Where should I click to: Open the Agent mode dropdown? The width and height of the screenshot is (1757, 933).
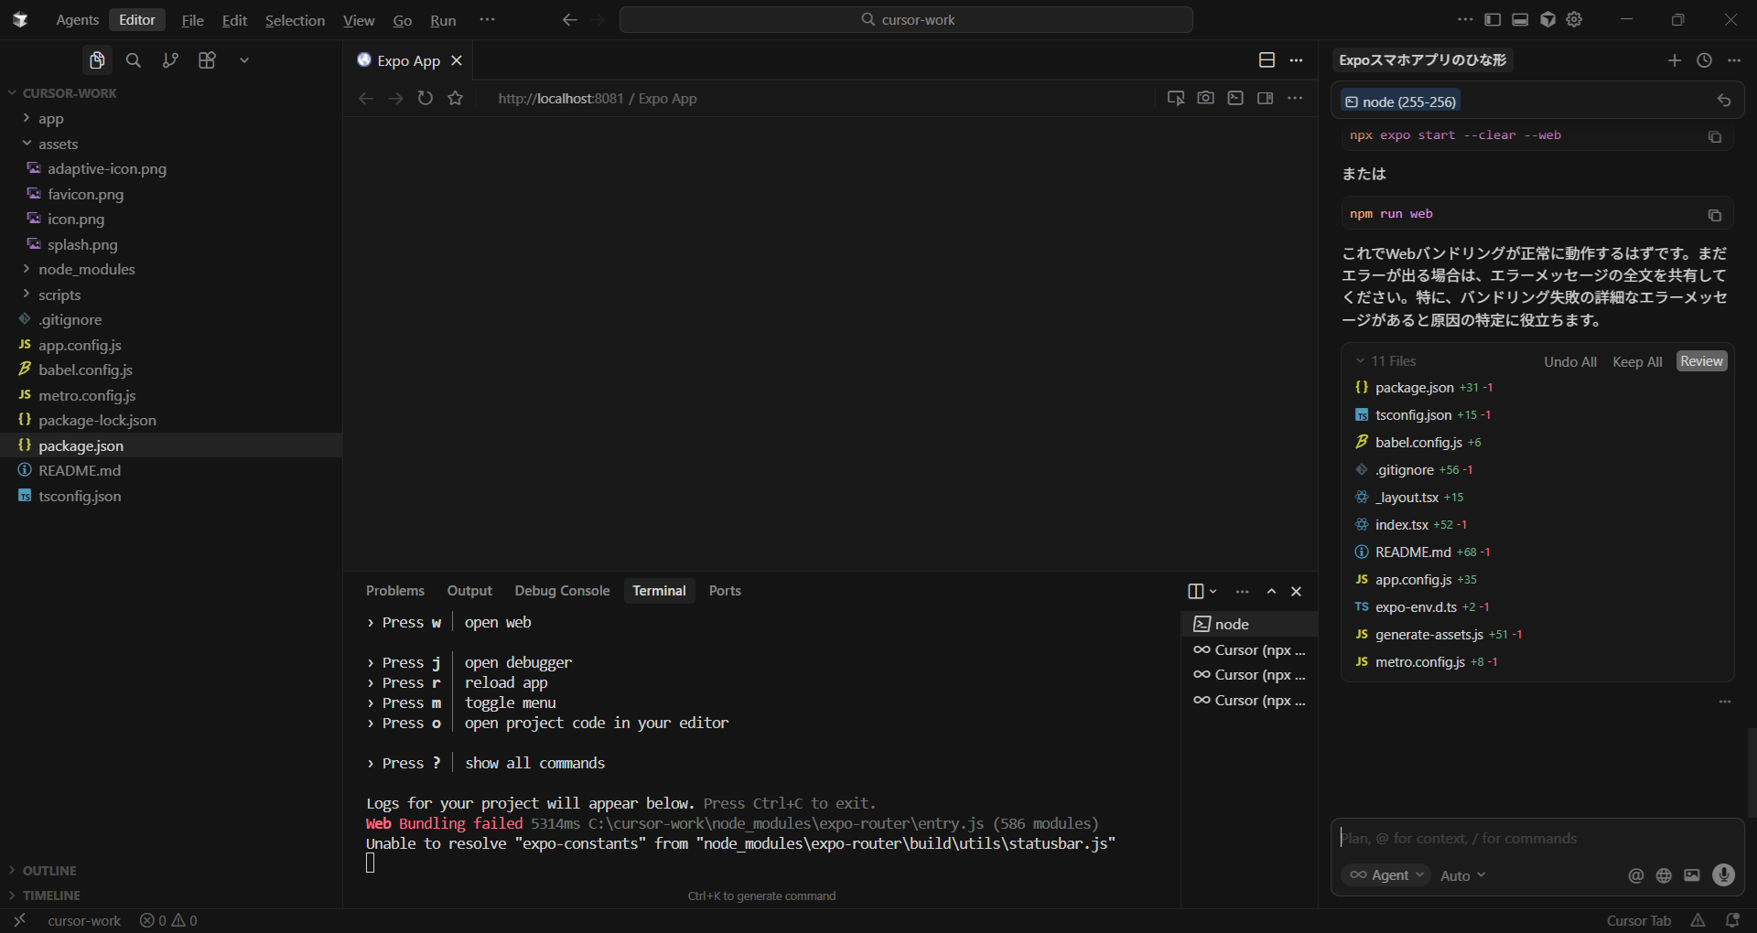[1387, 875]
